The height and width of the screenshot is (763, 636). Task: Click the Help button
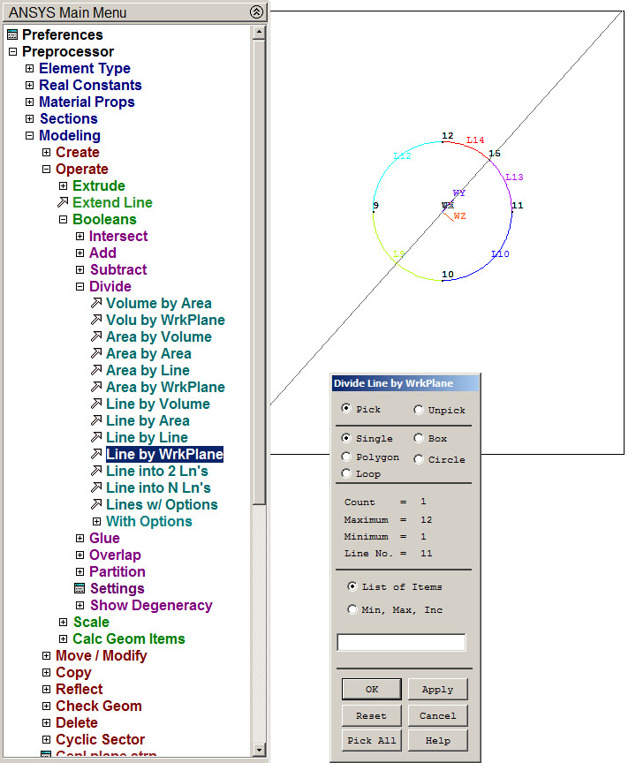coord(437,740)
